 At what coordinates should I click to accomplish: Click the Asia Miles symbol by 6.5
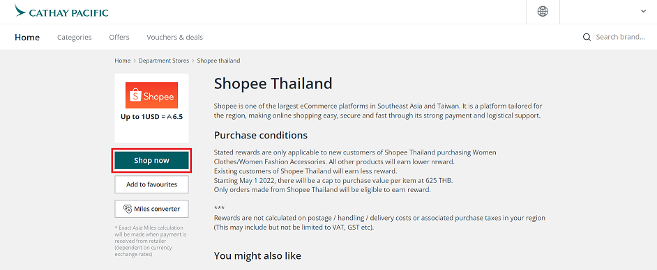click(169, 117)
